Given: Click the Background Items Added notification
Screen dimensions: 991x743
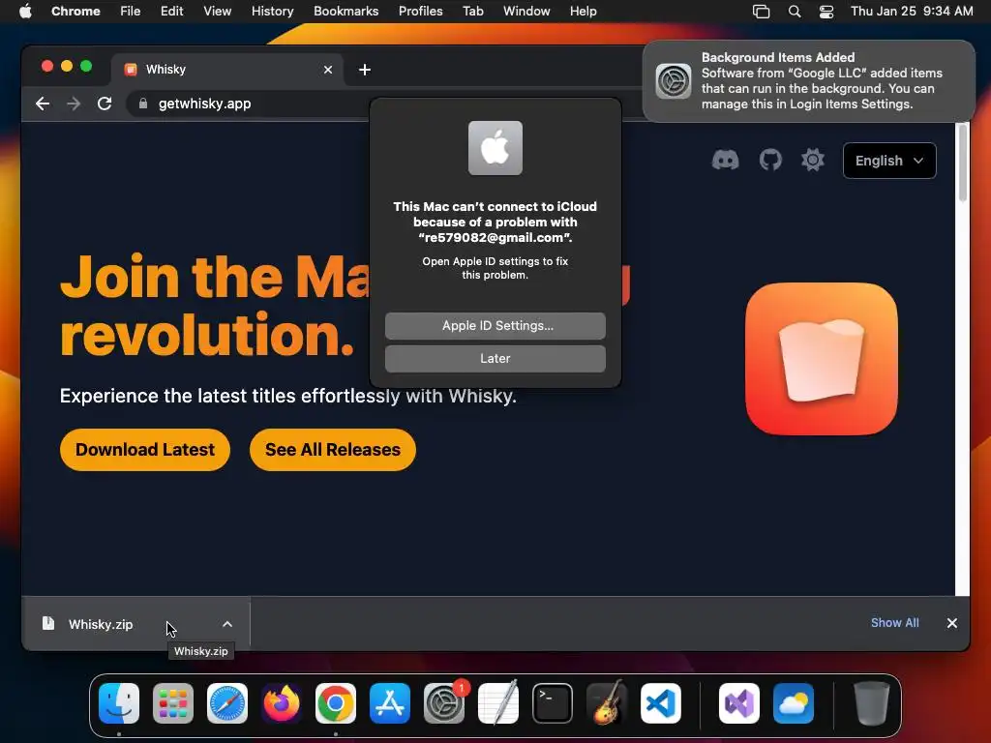Looking at the screenshot, I should tap(808, 81).
